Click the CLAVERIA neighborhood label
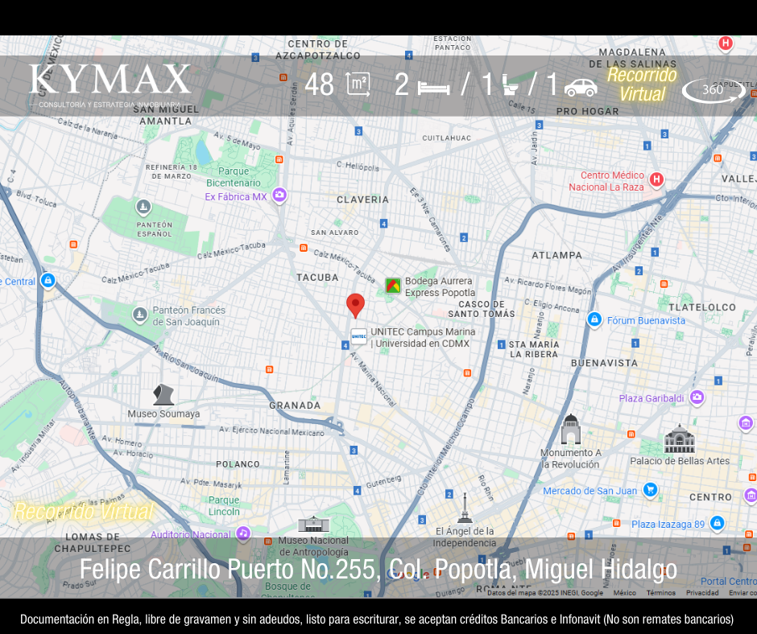 (362, 200)
